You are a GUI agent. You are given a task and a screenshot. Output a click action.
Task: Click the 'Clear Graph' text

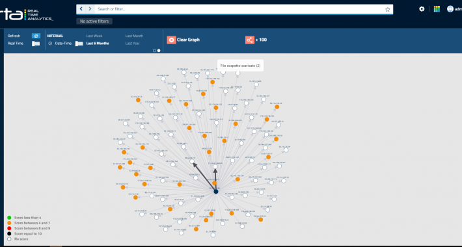(x=188, y=40)
